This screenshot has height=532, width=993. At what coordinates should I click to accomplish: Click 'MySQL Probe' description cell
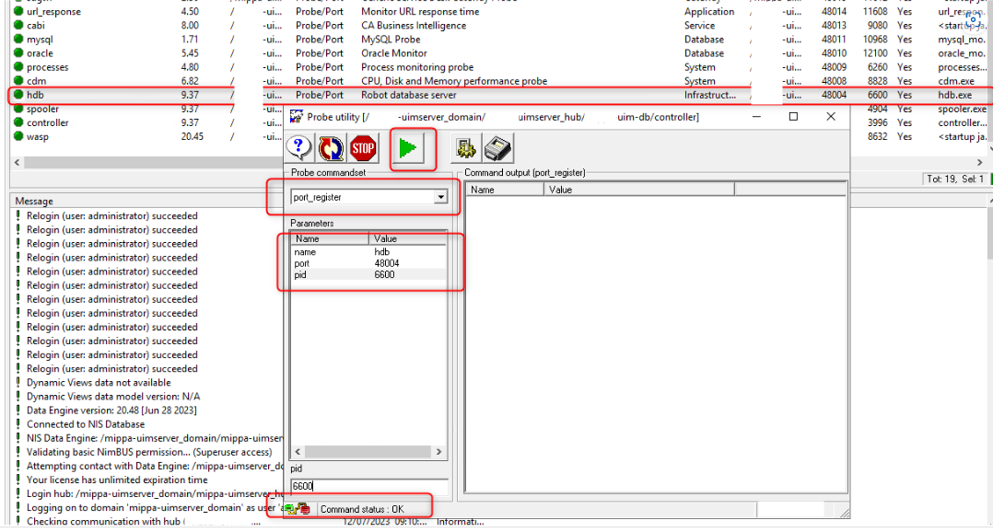pyautogui.click(x=391, y=40)
